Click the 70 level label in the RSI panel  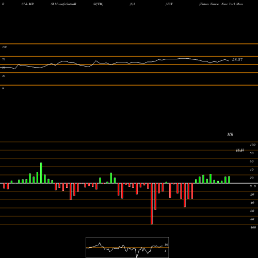pyautogui.click(x=4, y=59)
